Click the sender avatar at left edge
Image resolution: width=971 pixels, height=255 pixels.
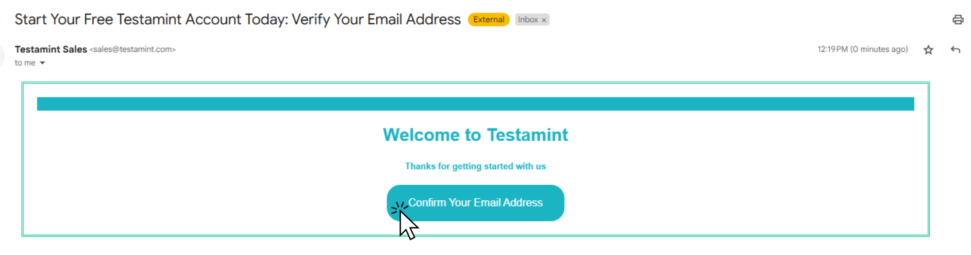coord(1,56)
